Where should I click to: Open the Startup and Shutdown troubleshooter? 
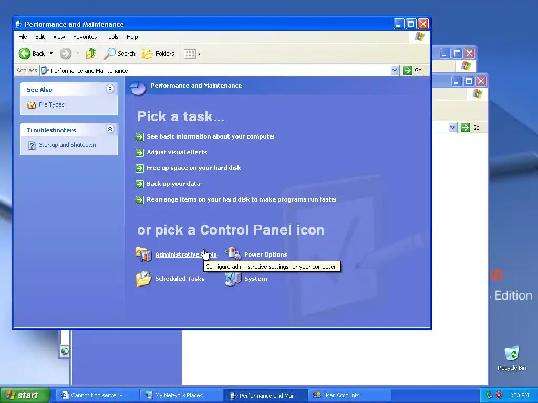coord(67,145)
